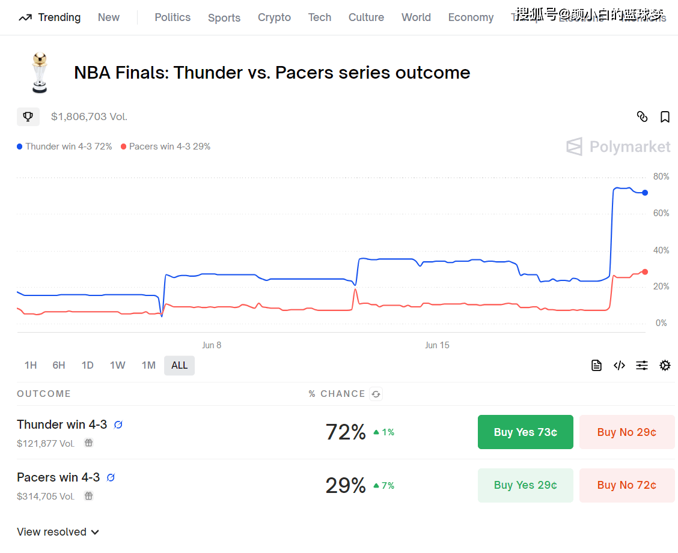Click Buy Yes 73¢ for Thunder
The image size is (678, 553).
pos(525,432)
